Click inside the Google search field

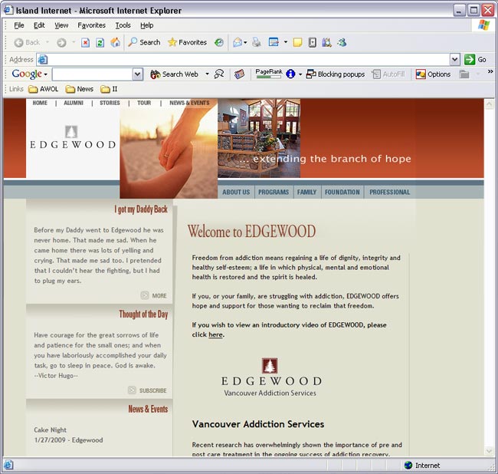click(93, 74)
